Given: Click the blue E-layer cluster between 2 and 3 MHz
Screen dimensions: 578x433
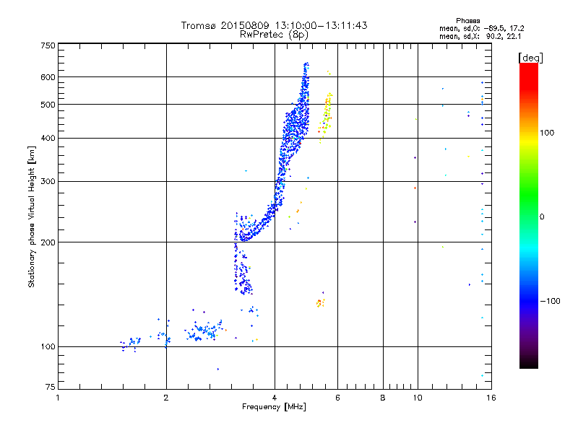Looking at the screenshot, I should pos(204,331).
